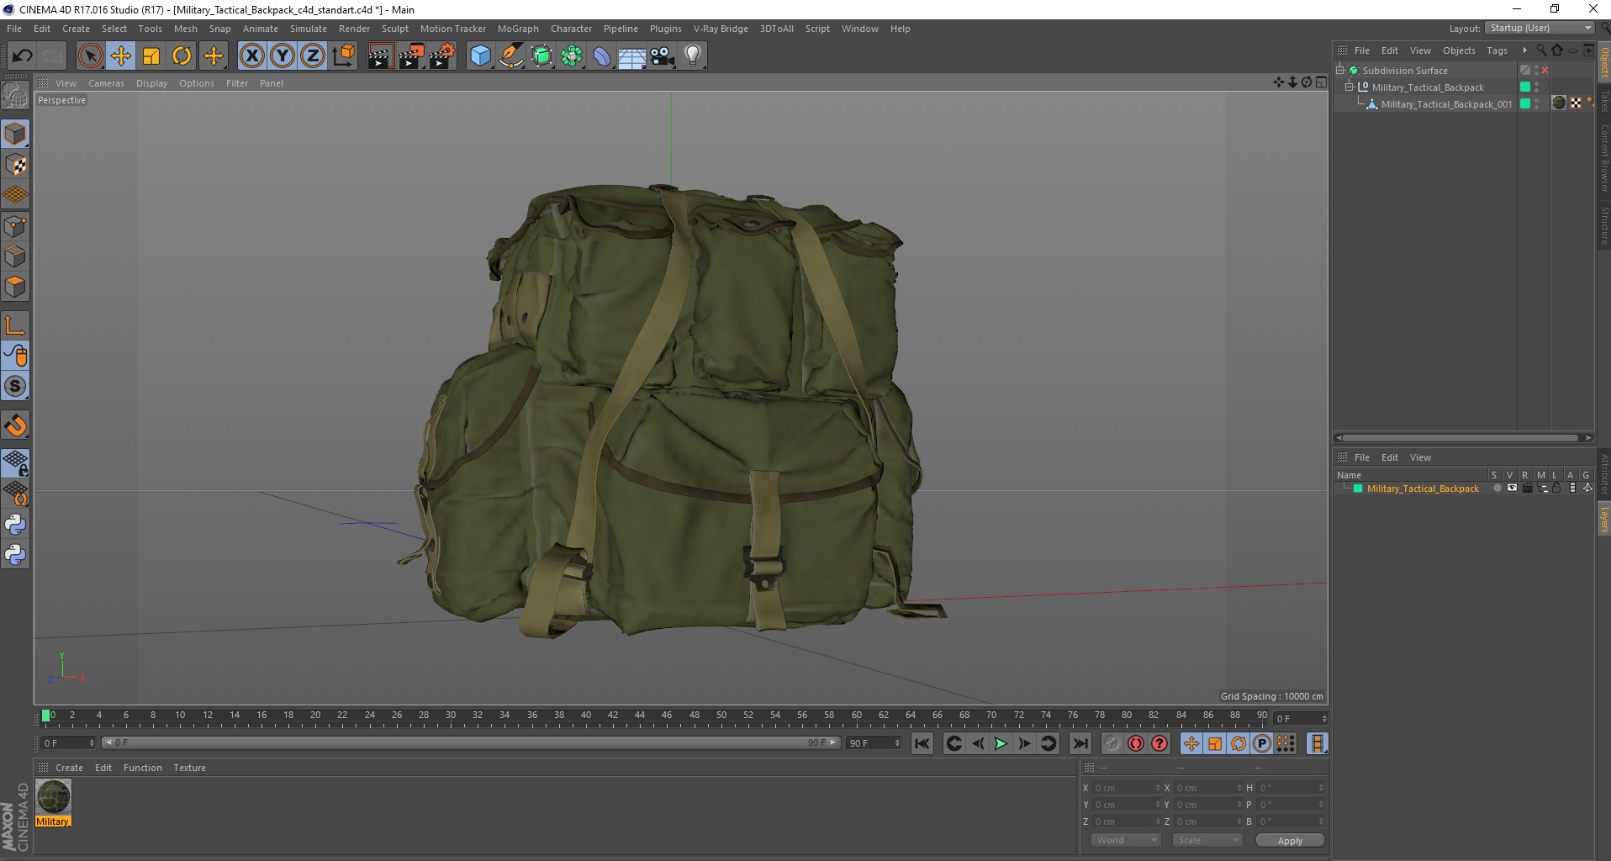Open the Bend deformer icon
This screenshot has width=1611, height=861.
(x=602, y=56)
